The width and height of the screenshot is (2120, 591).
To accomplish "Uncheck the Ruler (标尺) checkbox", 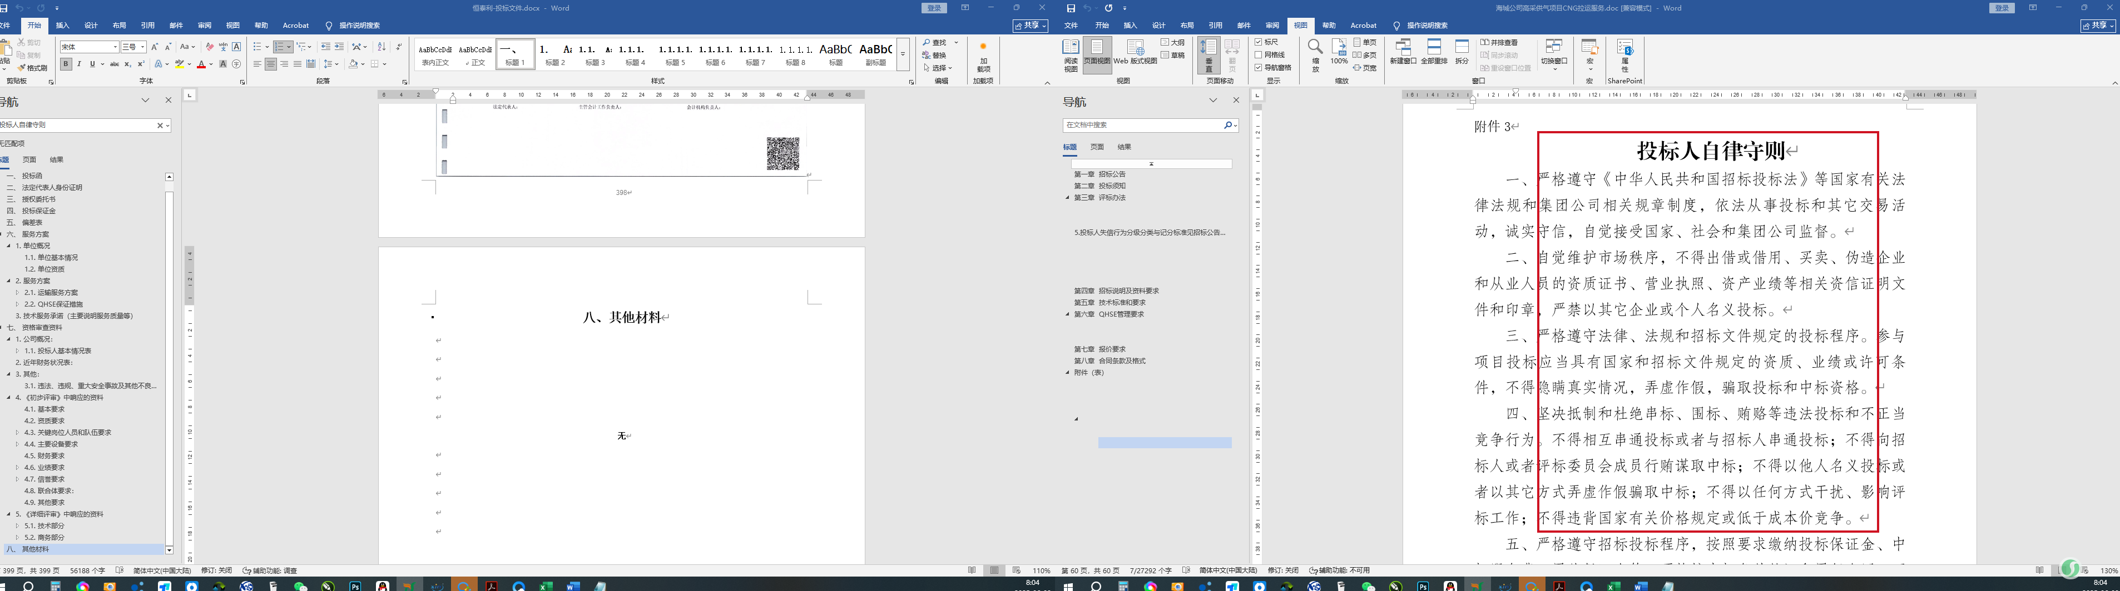I will pos(1259,42).
